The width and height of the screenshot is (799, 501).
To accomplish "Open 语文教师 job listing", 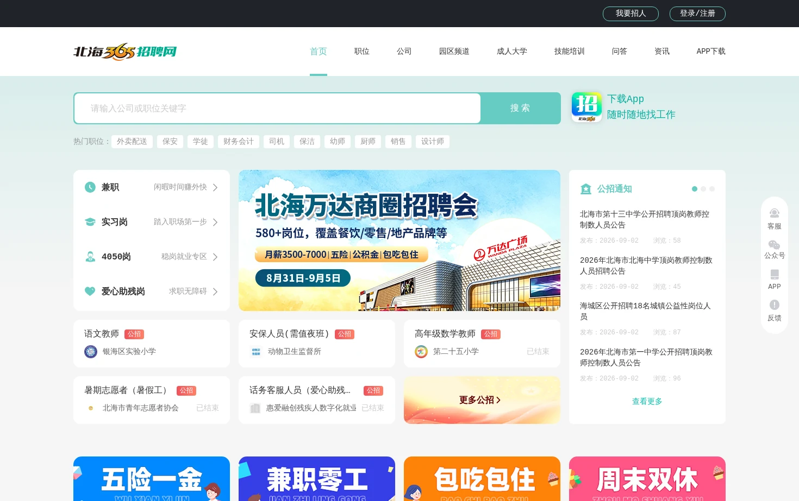I will coord(152,344).
